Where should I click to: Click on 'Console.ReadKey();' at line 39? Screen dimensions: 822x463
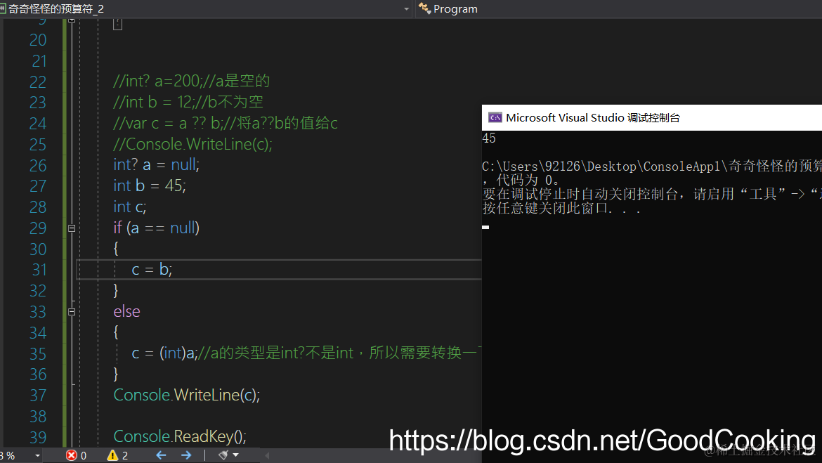180,437
